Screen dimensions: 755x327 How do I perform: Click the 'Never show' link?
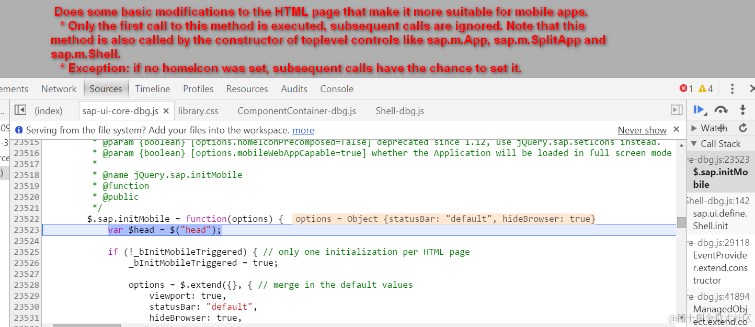pos(642,130)
